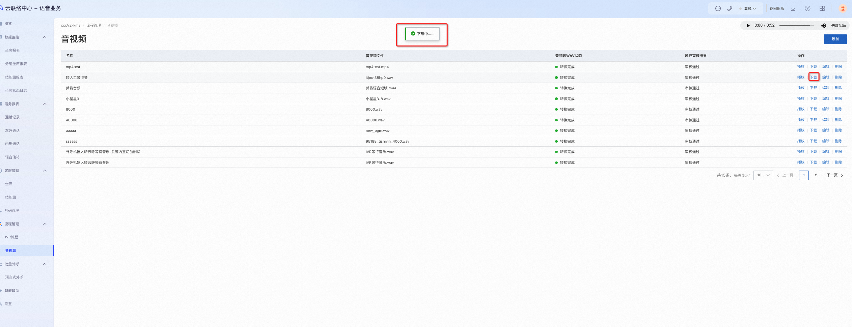Open the page size 10 dropdown

(x=763, y=175)
